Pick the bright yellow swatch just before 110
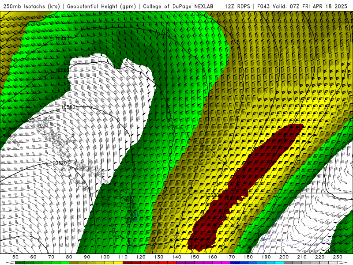Image resolution: width=353 pixels, height=265 pixels. click(118, 262)
